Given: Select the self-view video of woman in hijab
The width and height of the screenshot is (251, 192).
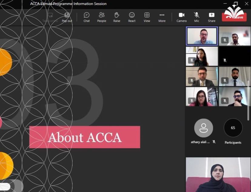Looking at the screenshot, I should point(218,174).
